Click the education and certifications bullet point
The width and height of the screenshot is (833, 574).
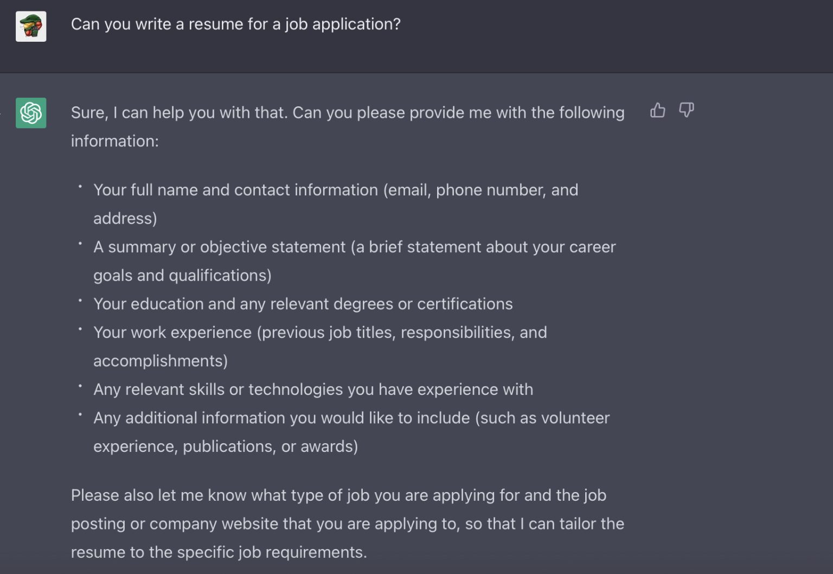(303, 304)
